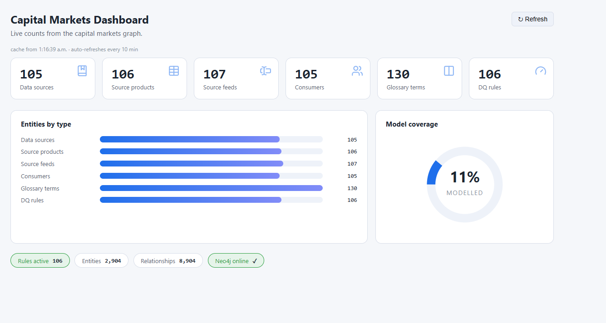The height and width of the screenshot is (323, 606).
Task: Click the Data sources bar in Entities by type
Action: (x=211, y=139)
